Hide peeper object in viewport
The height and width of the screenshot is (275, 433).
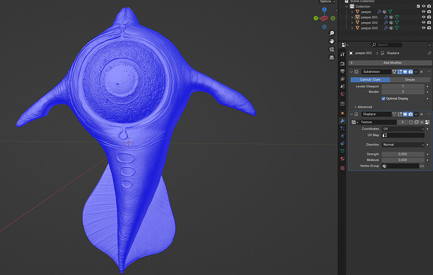point(424,12)
